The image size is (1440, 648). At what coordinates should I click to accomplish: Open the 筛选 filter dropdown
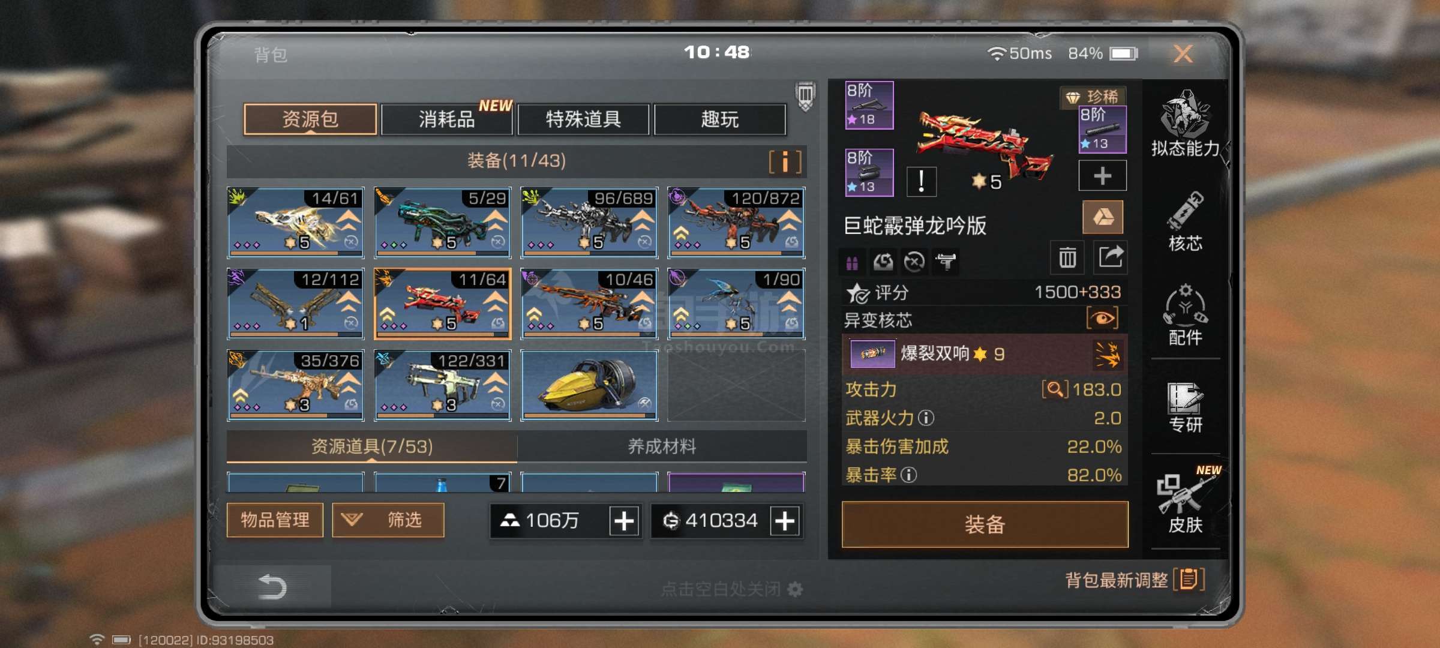pyautogui.click(x=388, y=520)
